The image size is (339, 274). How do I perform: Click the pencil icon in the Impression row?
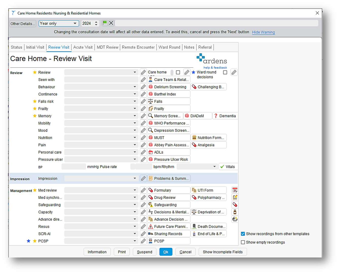143,179
